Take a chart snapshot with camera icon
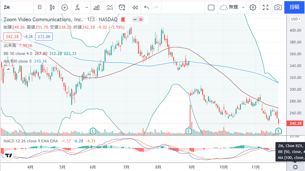The image size is (305, 171). point(278,7)
